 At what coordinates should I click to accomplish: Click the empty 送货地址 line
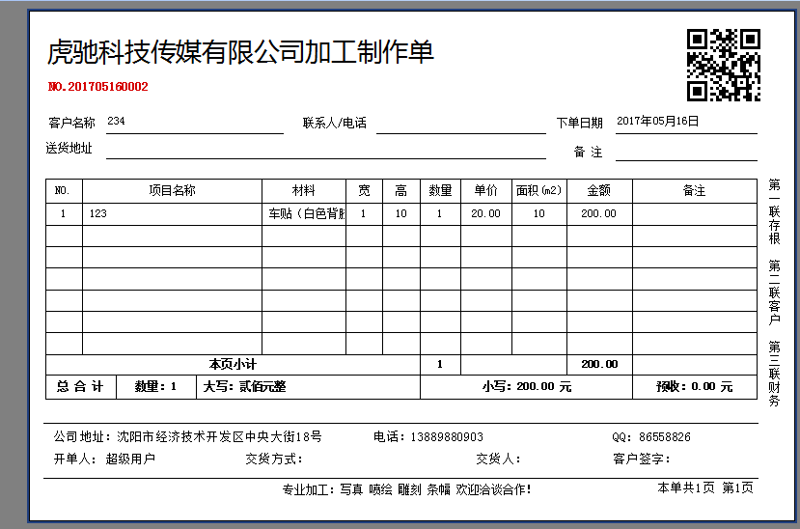click(x=325, y=150)
